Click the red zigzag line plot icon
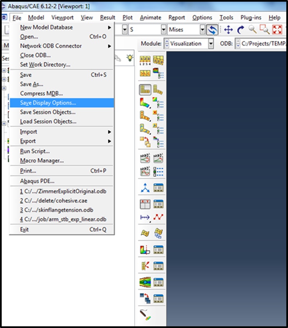288x328 pixels. [158, 217]
